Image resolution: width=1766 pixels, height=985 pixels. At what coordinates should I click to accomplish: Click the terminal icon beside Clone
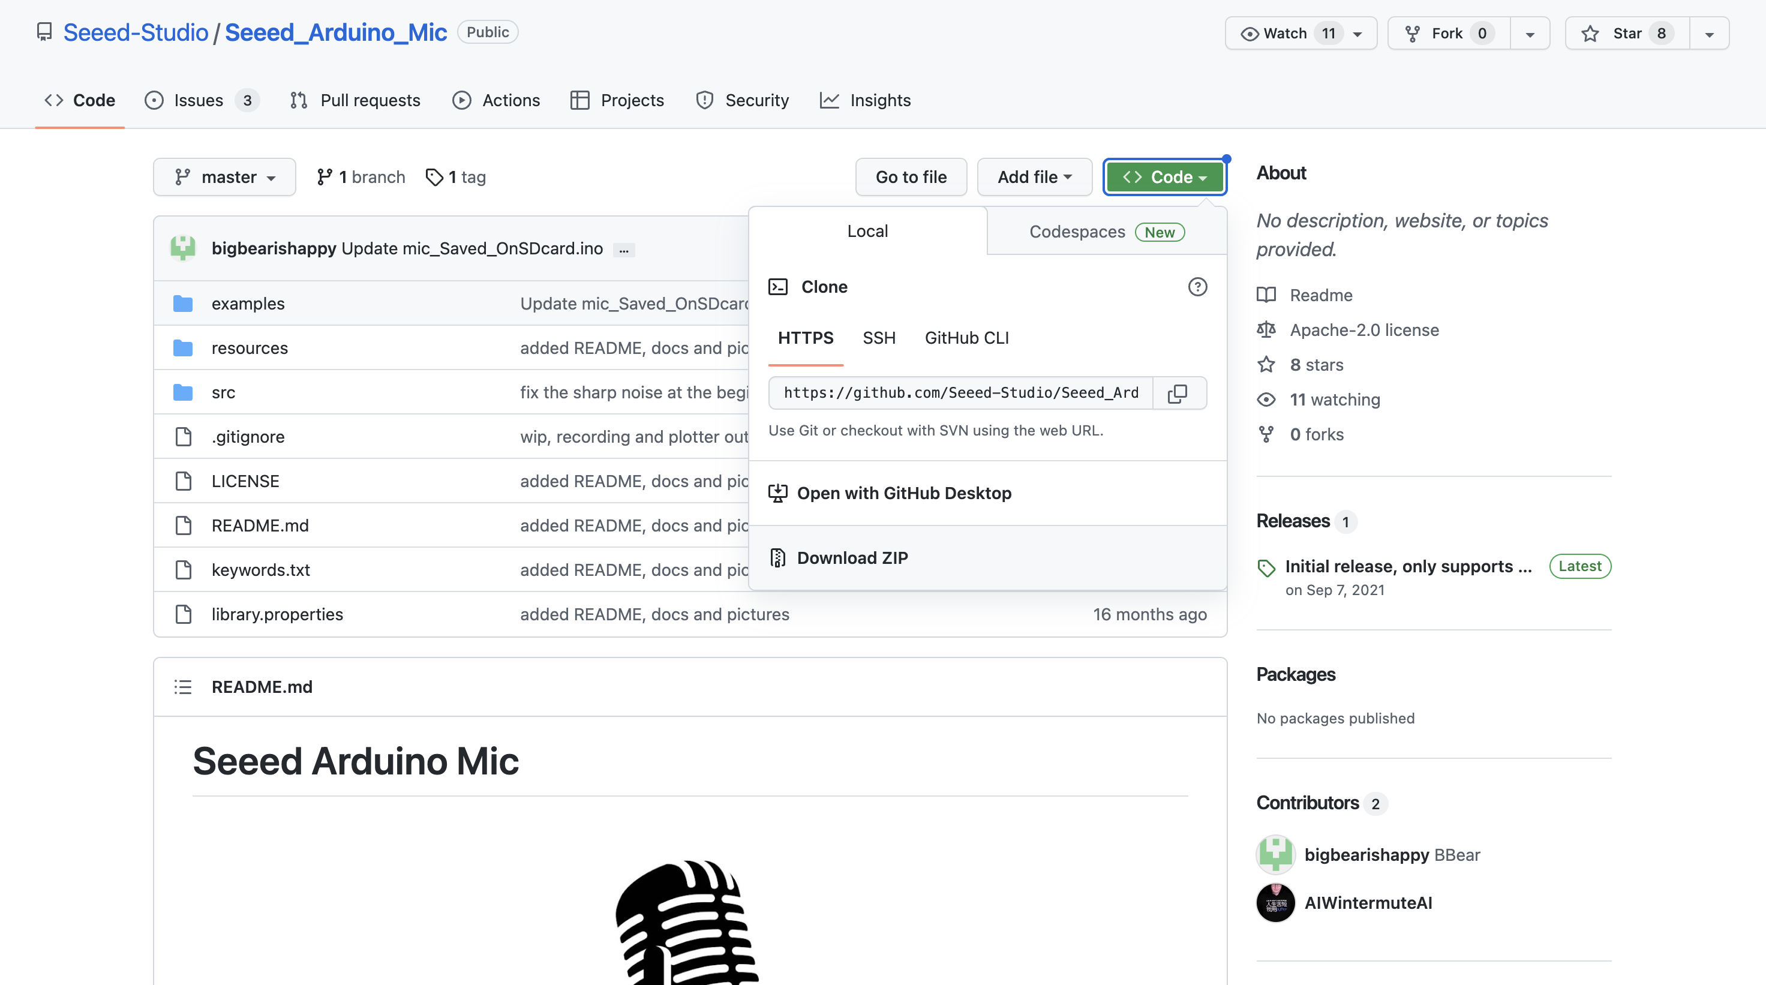[777, 287]
